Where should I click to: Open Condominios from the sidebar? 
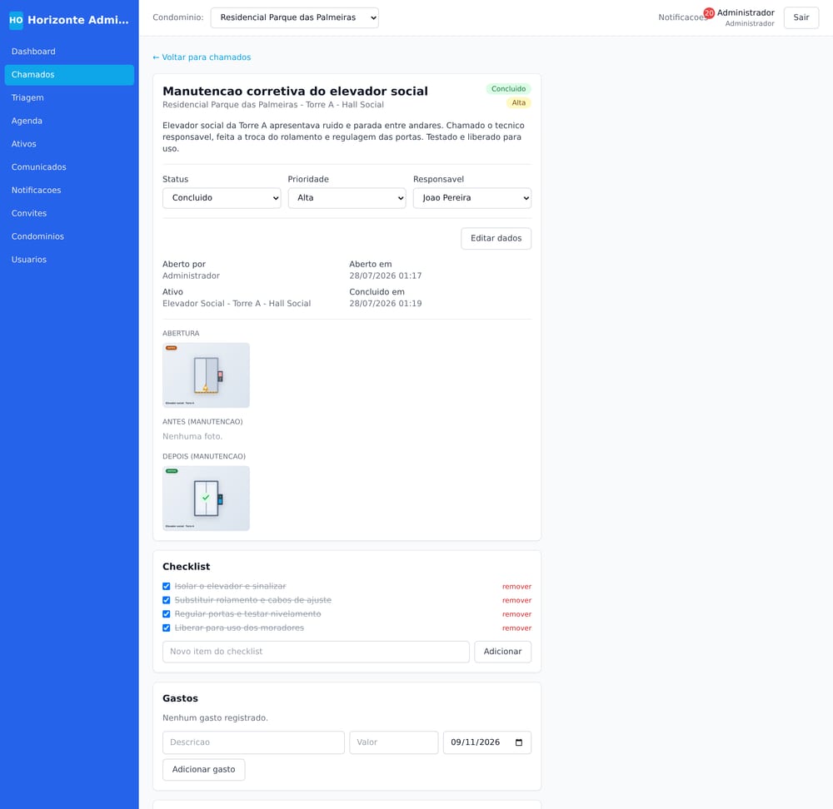(69, 236)
